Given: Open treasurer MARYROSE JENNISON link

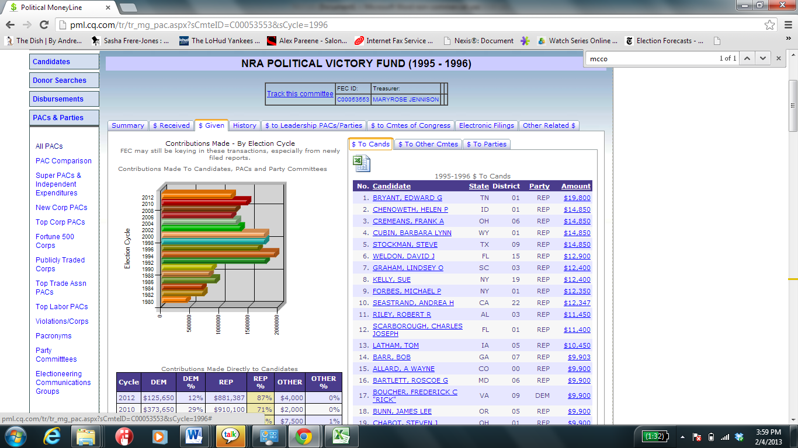Looking at the screenshot, I should (406, 100).
